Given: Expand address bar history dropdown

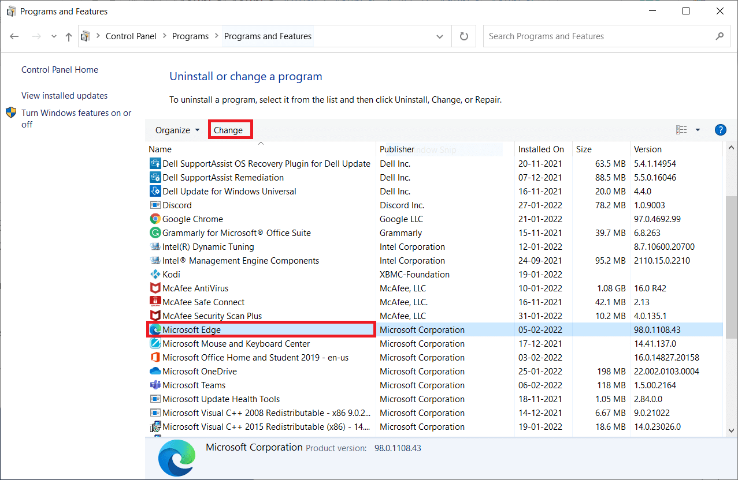Looking at the screenshot, I should tap(440, 36).
